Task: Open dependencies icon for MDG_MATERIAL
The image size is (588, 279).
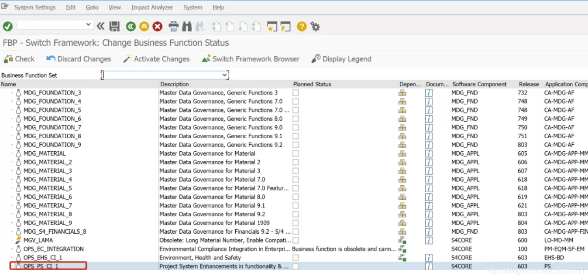Action: tap(402, 153)
